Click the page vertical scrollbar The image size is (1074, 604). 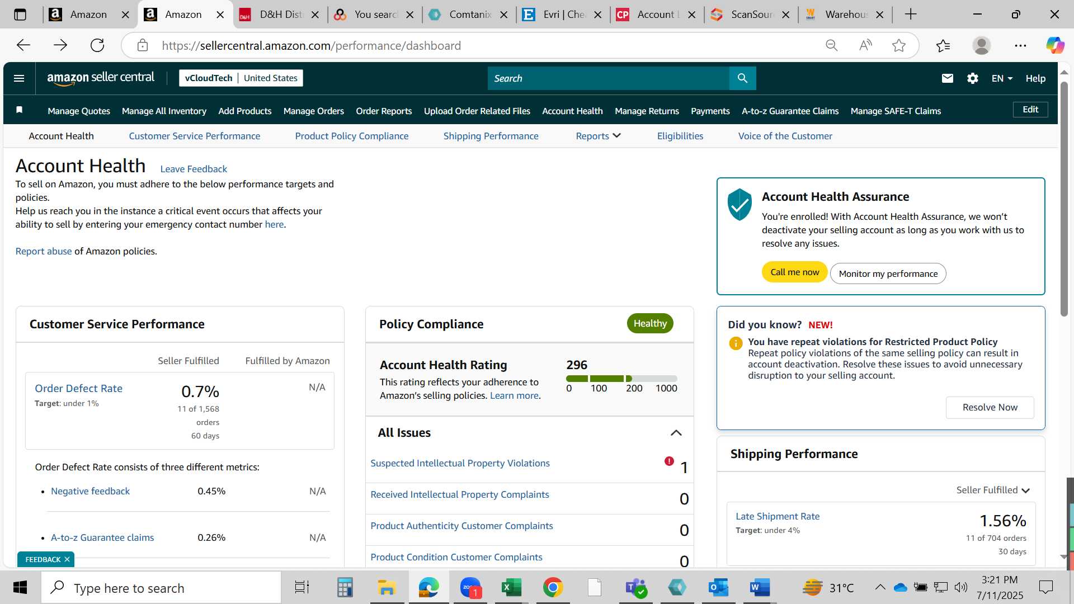[x=1064, y=199]
